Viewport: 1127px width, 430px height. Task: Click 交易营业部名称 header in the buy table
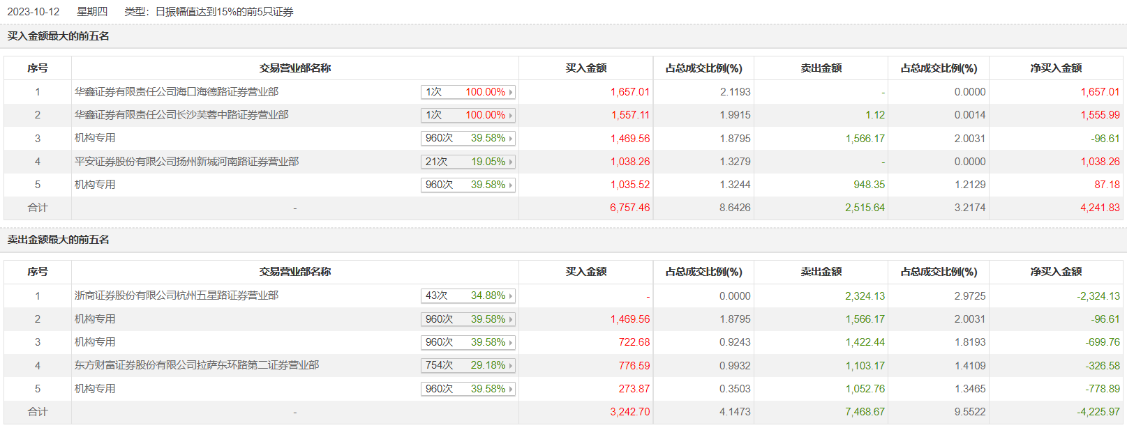294,68
